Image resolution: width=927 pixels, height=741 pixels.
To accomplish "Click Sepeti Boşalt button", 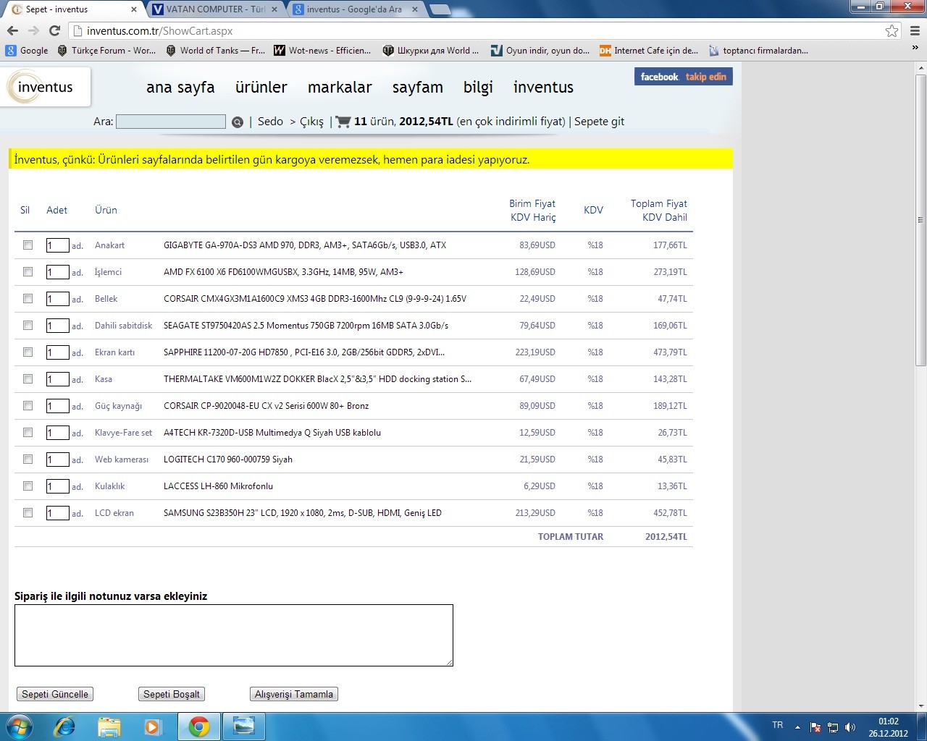I will pos(172,694).
